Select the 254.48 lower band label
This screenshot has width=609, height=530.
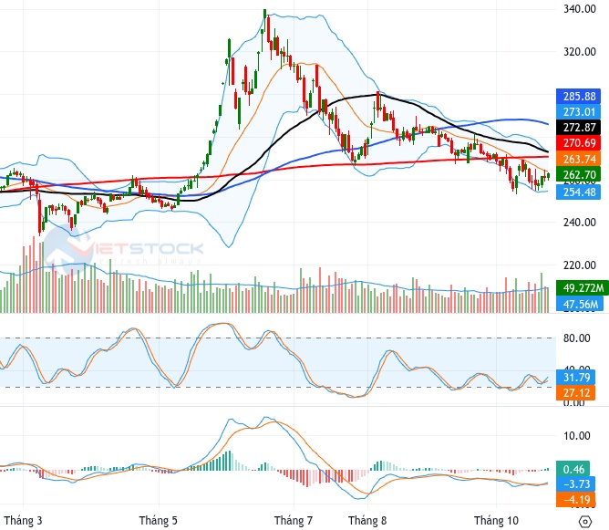pos(578,192)
